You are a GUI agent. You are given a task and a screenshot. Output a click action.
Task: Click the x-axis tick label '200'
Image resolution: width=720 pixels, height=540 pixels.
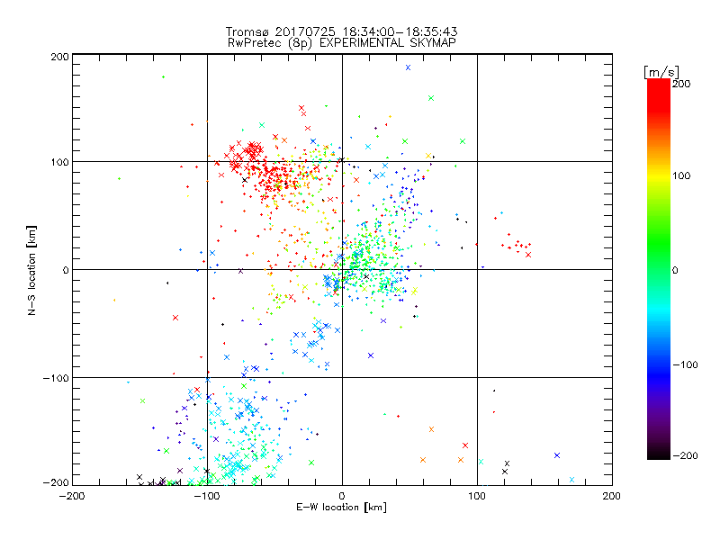(612, 496)
